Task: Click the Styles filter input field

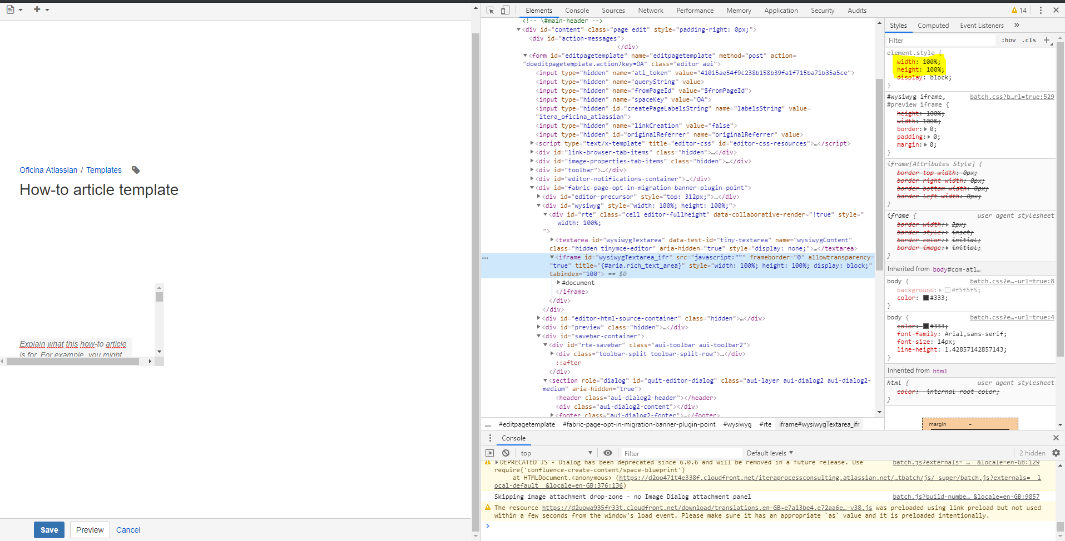Action: pyautogui.click(x=941, y=40)
